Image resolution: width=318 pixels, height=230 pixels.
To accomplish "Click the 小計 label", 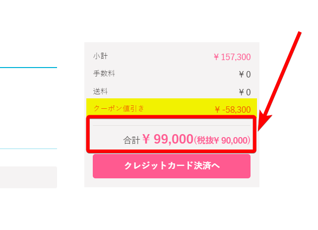I will click(x=100, y=56).
